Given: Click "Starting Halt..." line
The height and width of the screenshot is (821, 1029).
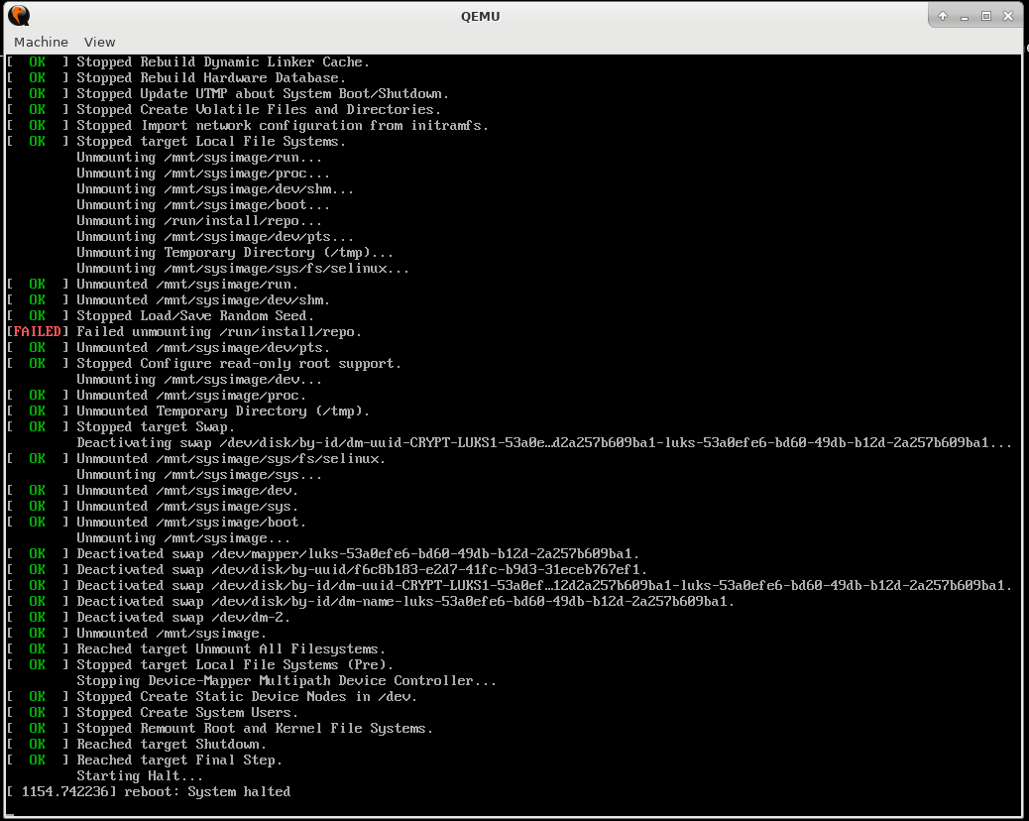Looking at the screenshot, I should pos(139,775).
